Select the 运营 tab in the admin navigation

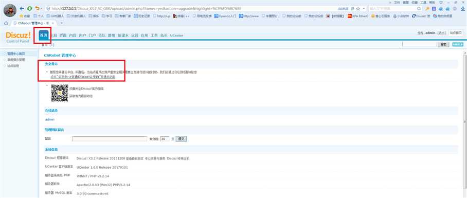(x=135, y=35)
